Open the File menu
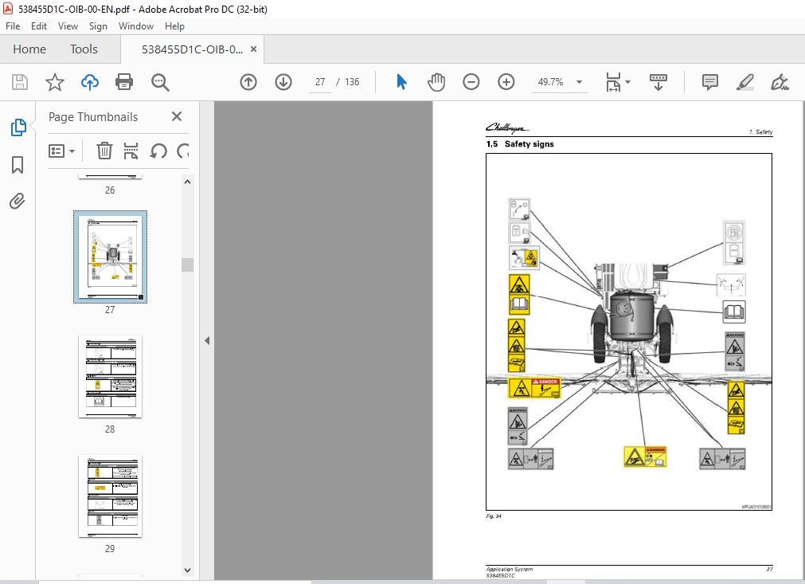 pyautogui.click(x=13, y=26)
